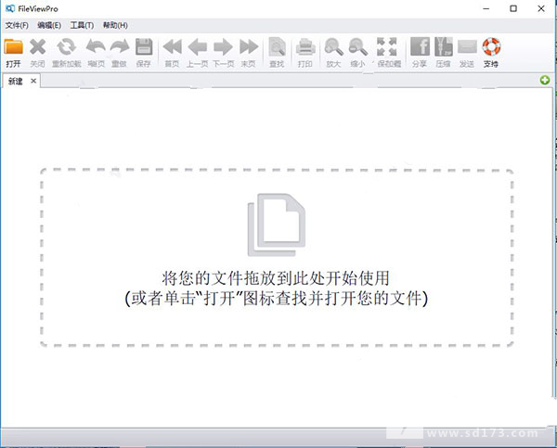Click the four-arrows fit view icon
This screenshot has height=448, width=557.
(x=387, y=47)
